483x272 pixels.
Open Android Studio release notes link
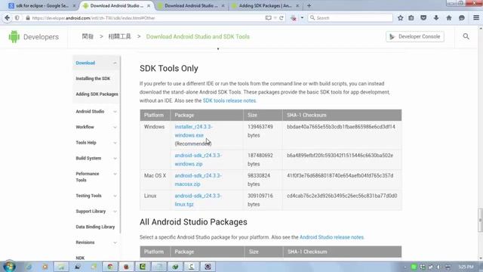tap(331, 237)
